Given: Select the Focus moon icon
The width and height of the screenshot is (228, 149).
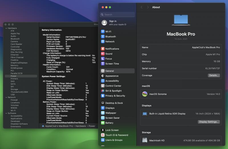Looking at the screenshot, I should [x=103, y=59].
